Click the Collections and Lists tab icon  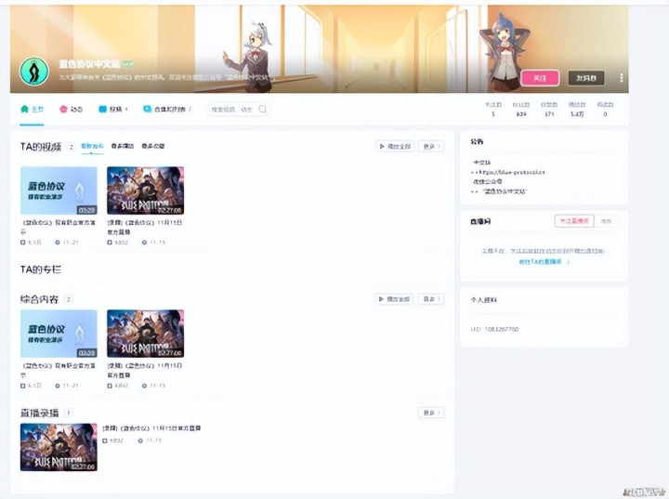147,109
